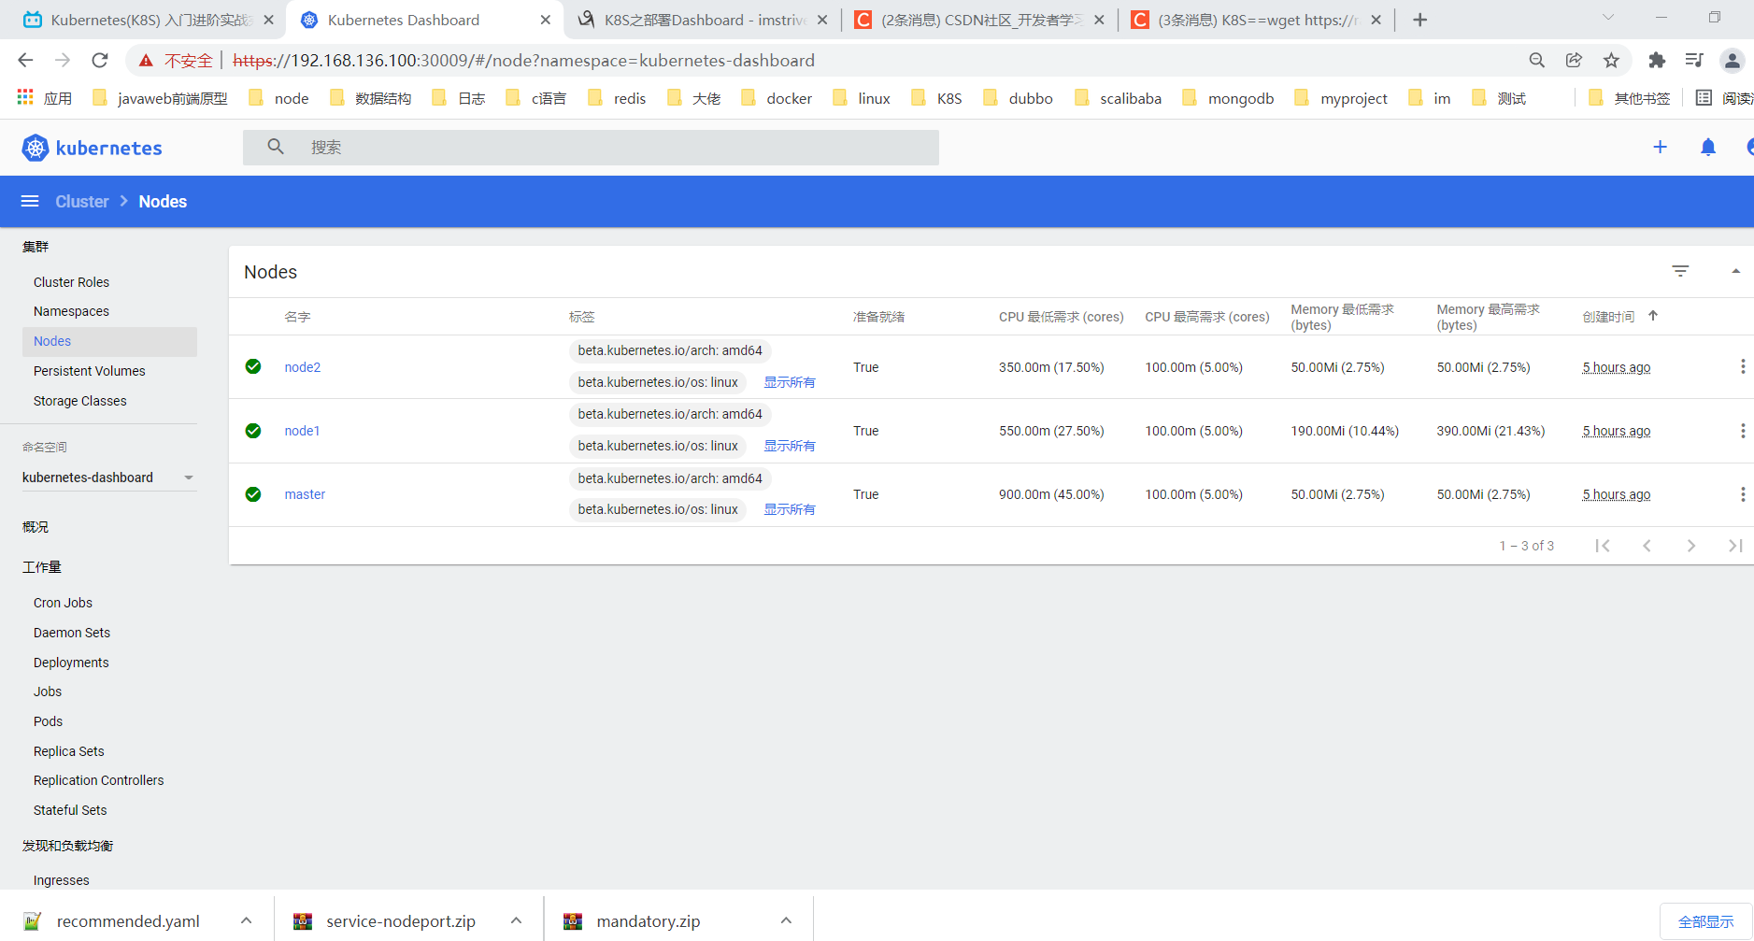This screenshot has height=941, width=1754.
Task: Click the share page icon in address bar
Action: tap(1574, 61)
